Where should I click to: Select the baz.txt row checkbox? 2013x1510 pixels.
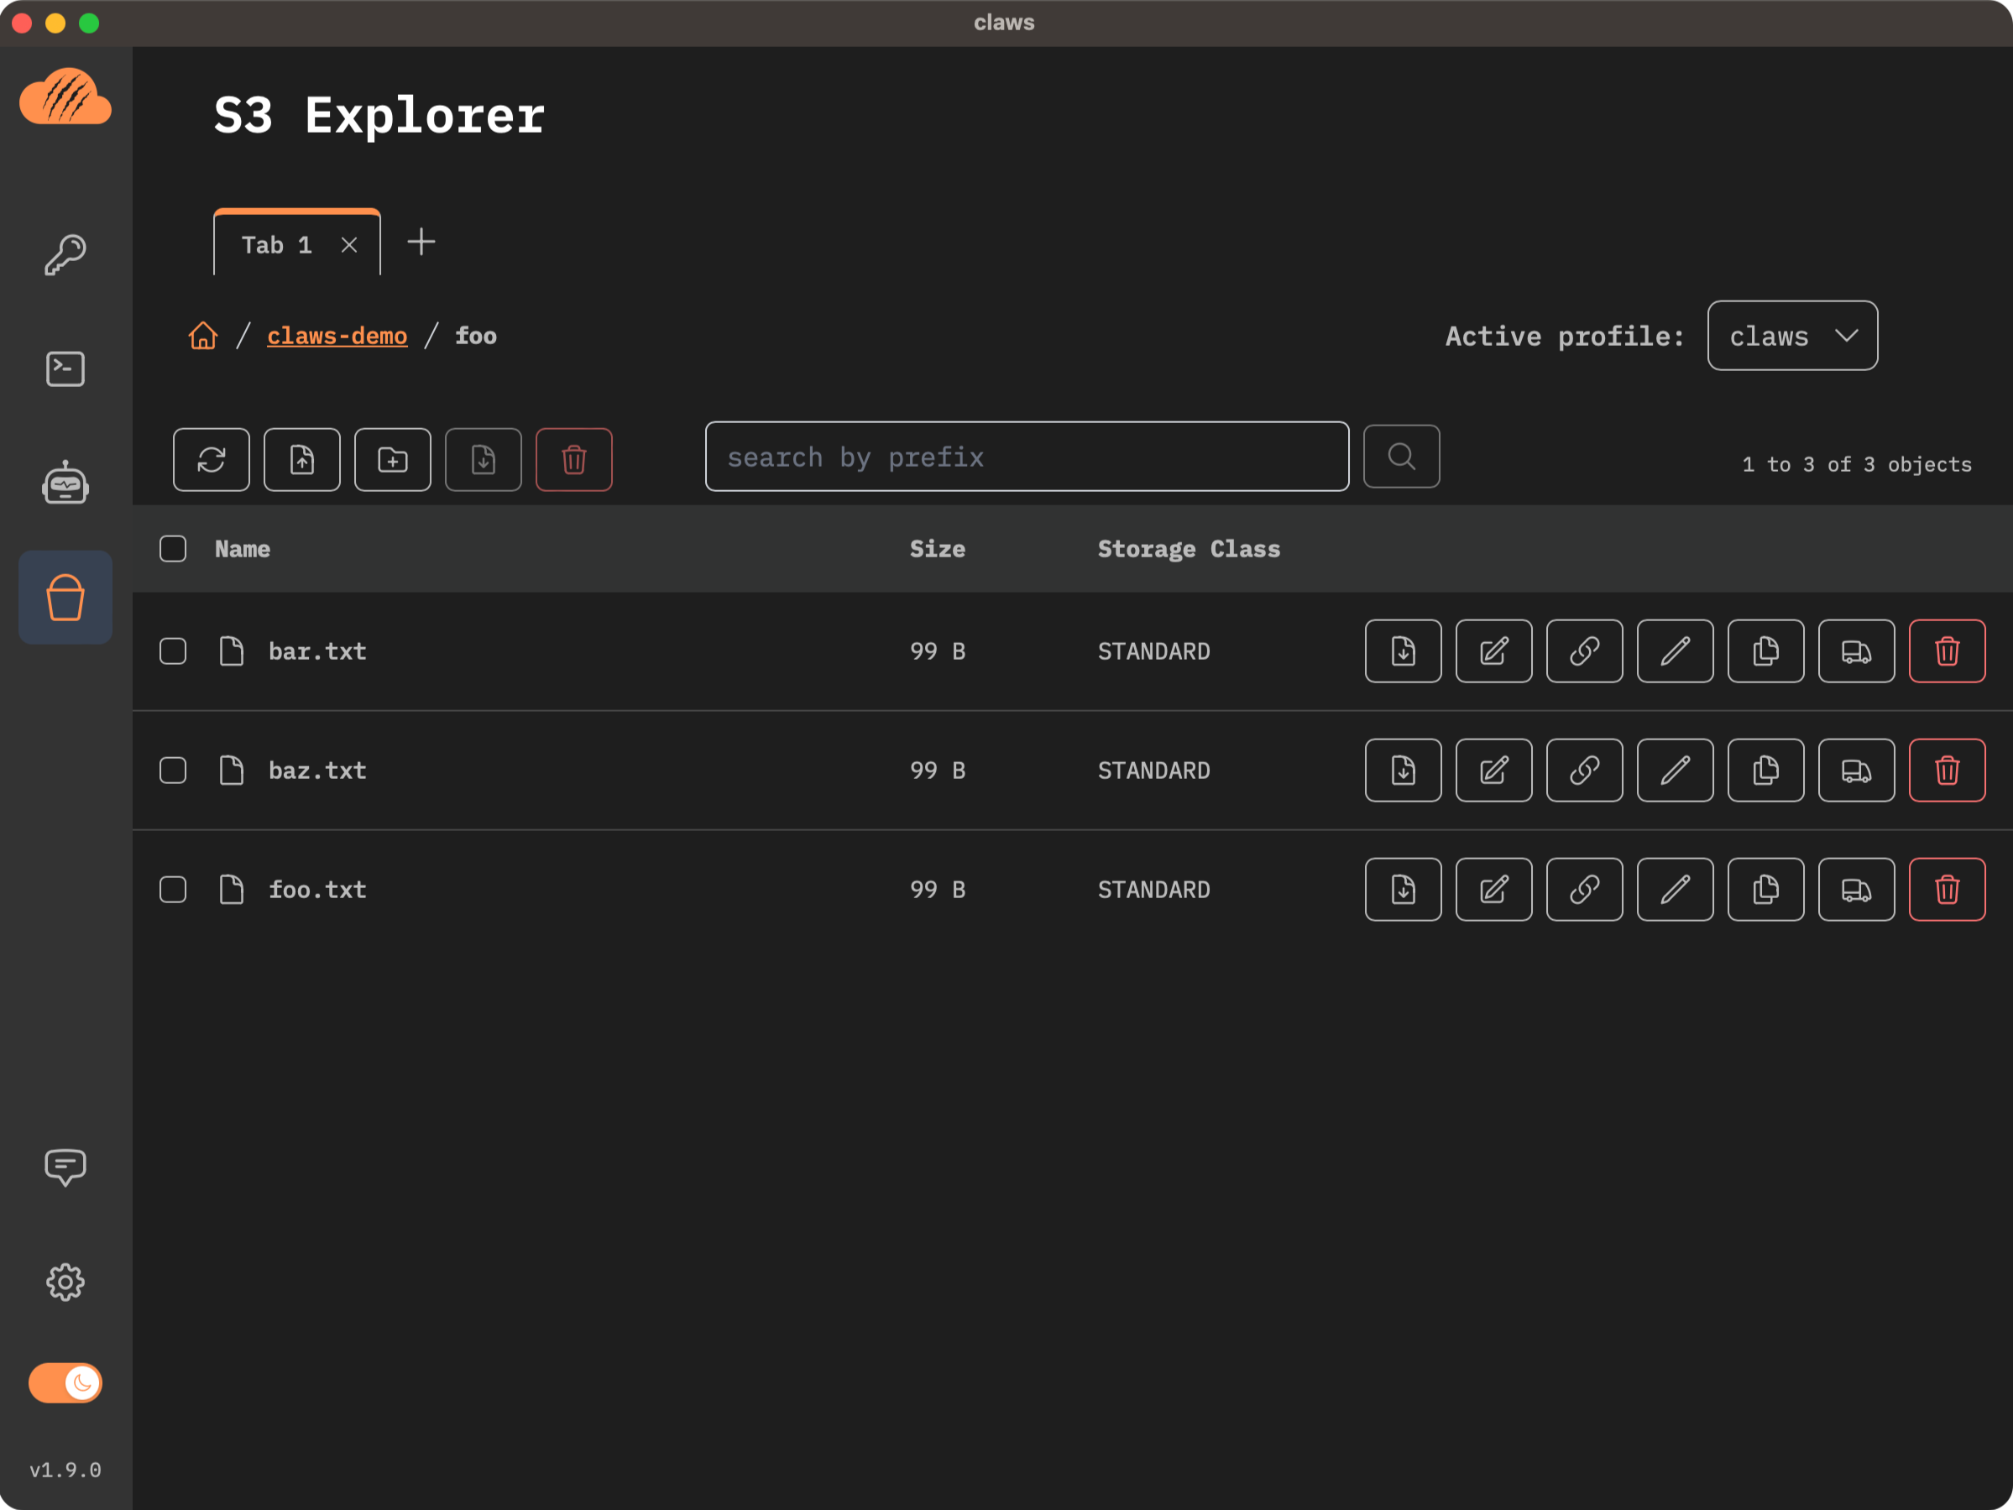pyautogui.click(x=173, y=770)
